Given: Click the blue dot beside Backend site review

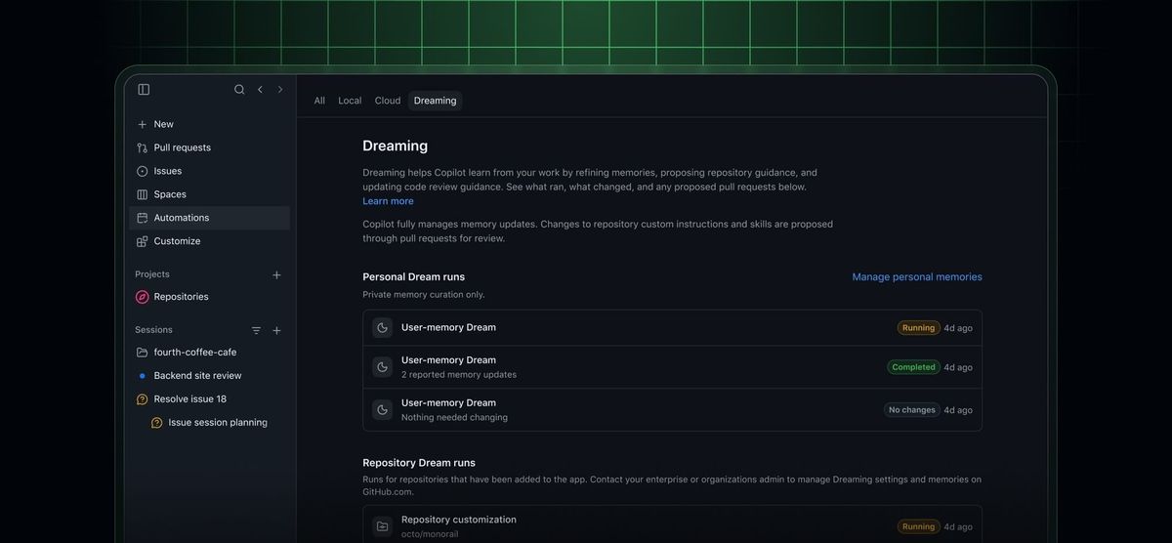Looking at the screenshot, I should (143, 376).
